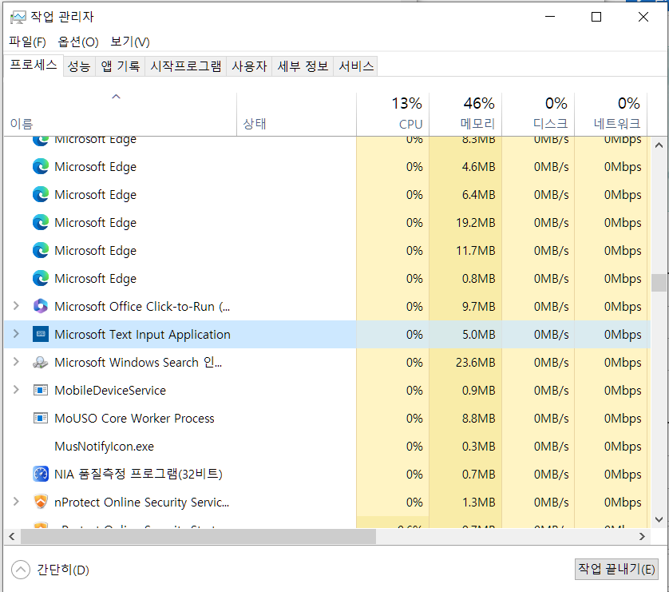Expand the nProtect Online Security Service group
Viewport: 669px width, 592px height.
(x=16, y=502)
